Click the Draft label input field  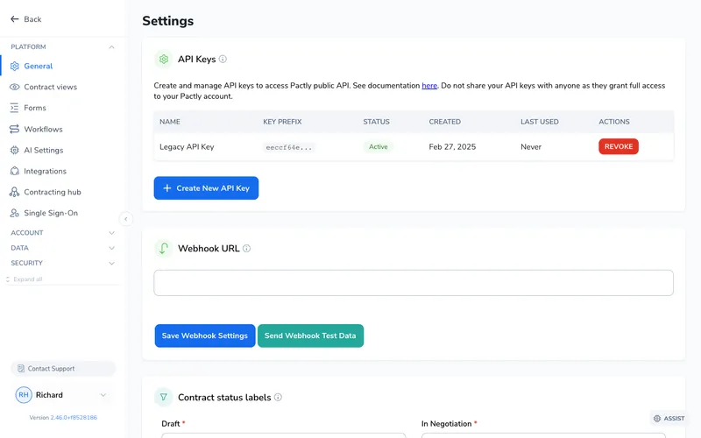coord(283,435)
